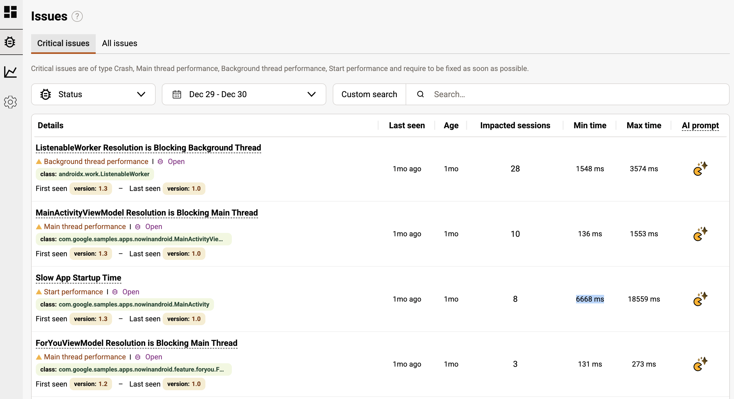Click the bug Issues icon in sidebar
Screen dimensions: 734x399
point(10,42)
